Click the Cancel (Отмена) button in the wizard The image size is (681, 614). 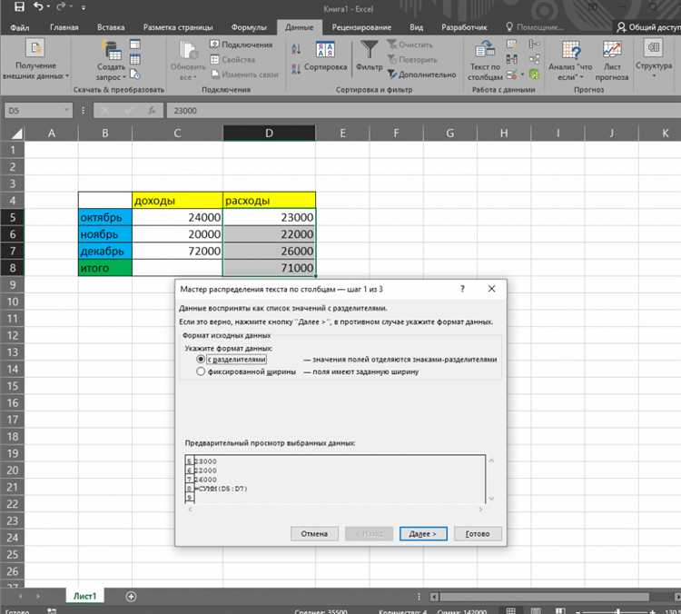point(314,533)
